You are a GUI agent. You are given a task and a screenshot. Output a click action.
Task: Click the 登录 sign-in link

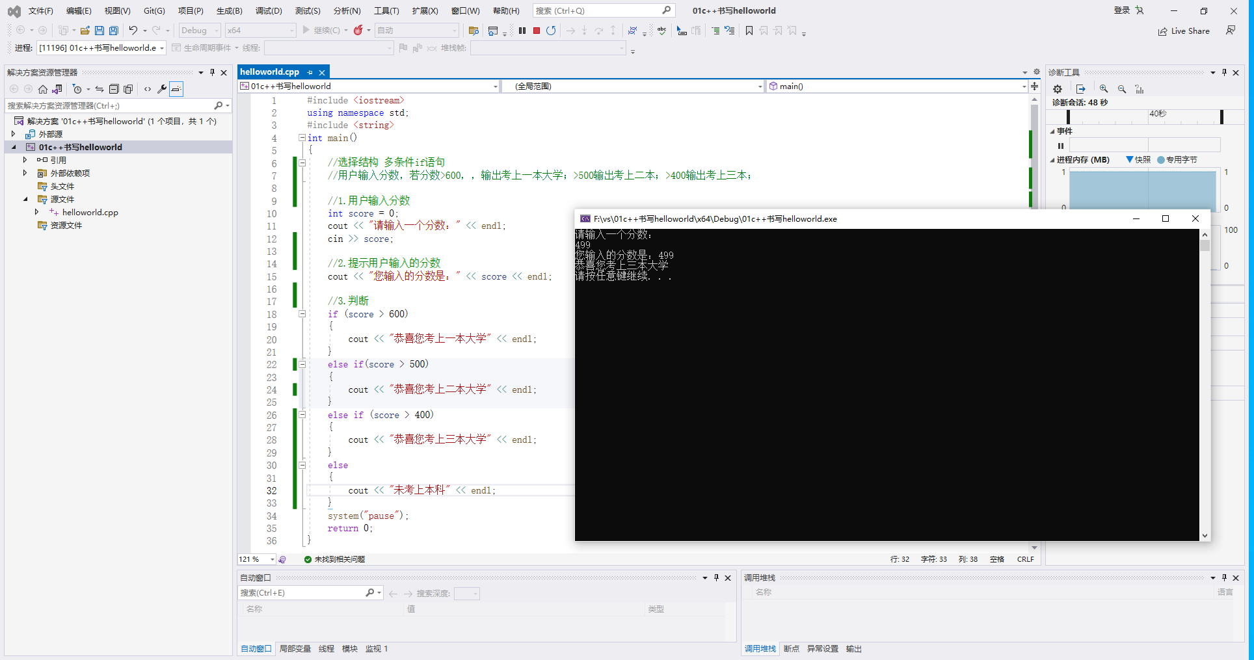[x=1121, y=10]
